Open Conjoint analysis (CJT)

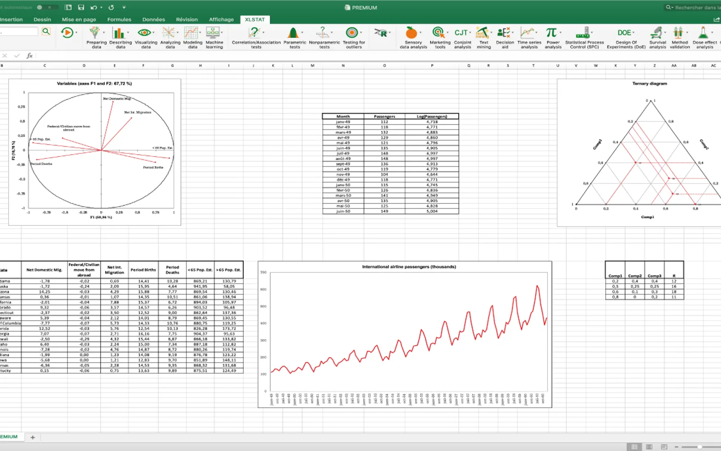pos(462,37)
